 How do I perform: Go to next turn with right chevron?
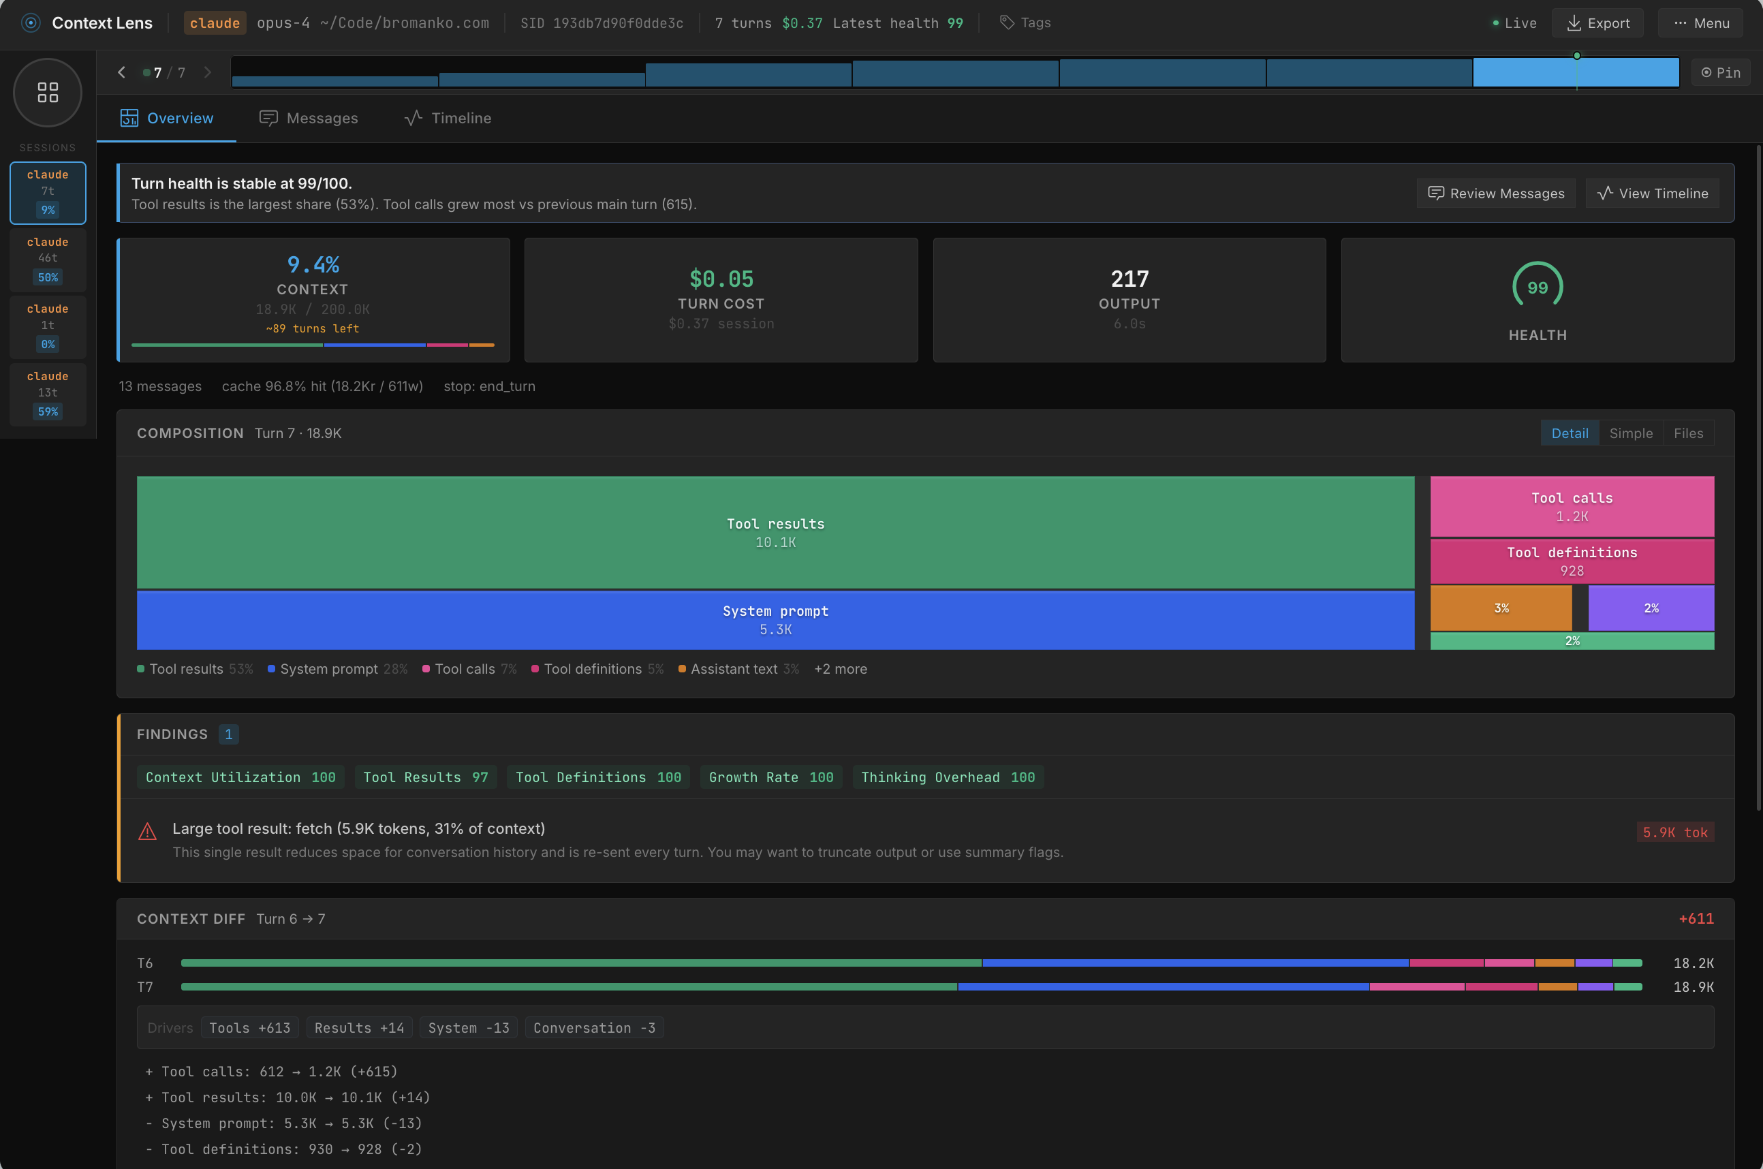pyautogui.click(x=207, y=72)
